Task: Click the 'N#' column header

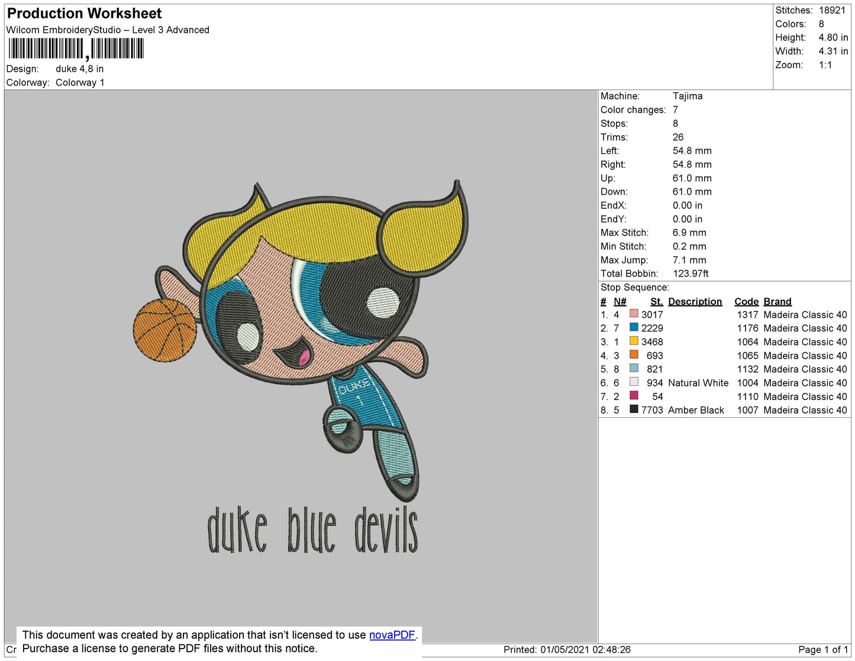Action: coord(620,302)
